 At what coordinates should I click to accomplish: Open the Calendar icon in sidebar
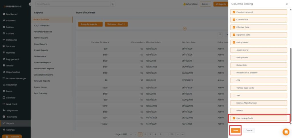pyautogui.click(x=4, y=98)
